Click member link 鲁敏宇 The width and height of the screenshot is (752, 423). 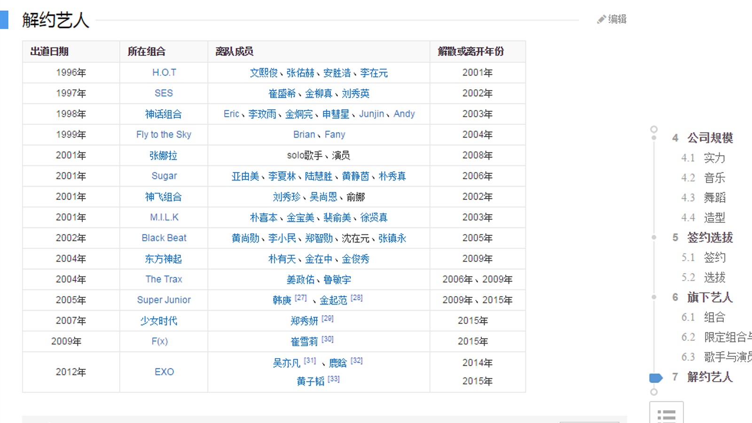pos(337,280)
